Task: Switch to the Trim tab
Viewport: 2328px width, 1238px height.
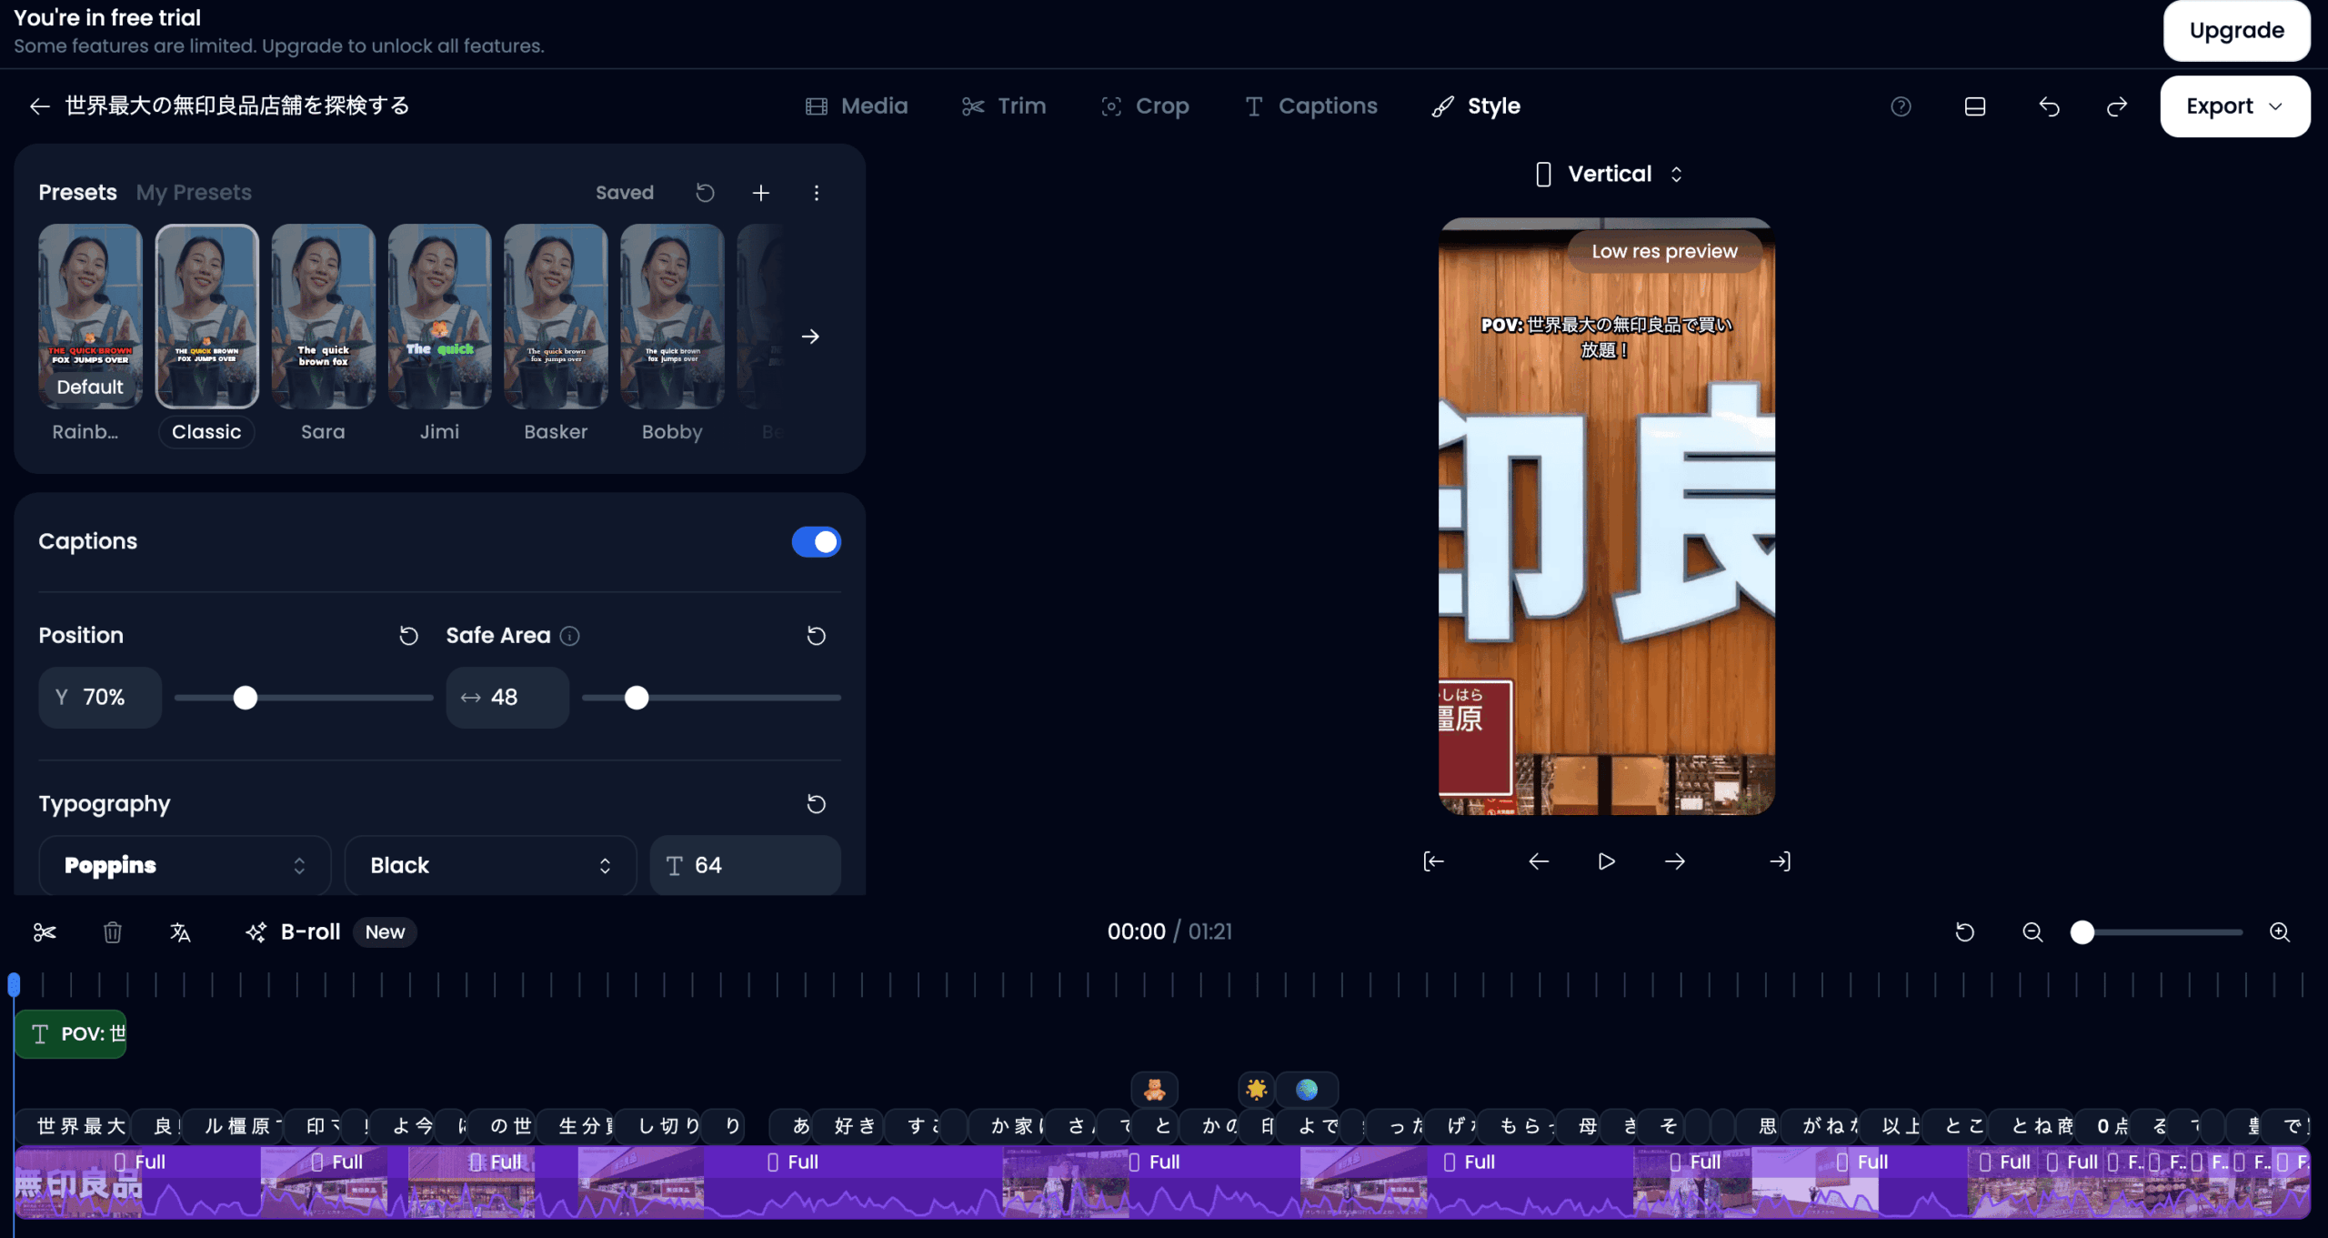Action: pos(1004,106)
